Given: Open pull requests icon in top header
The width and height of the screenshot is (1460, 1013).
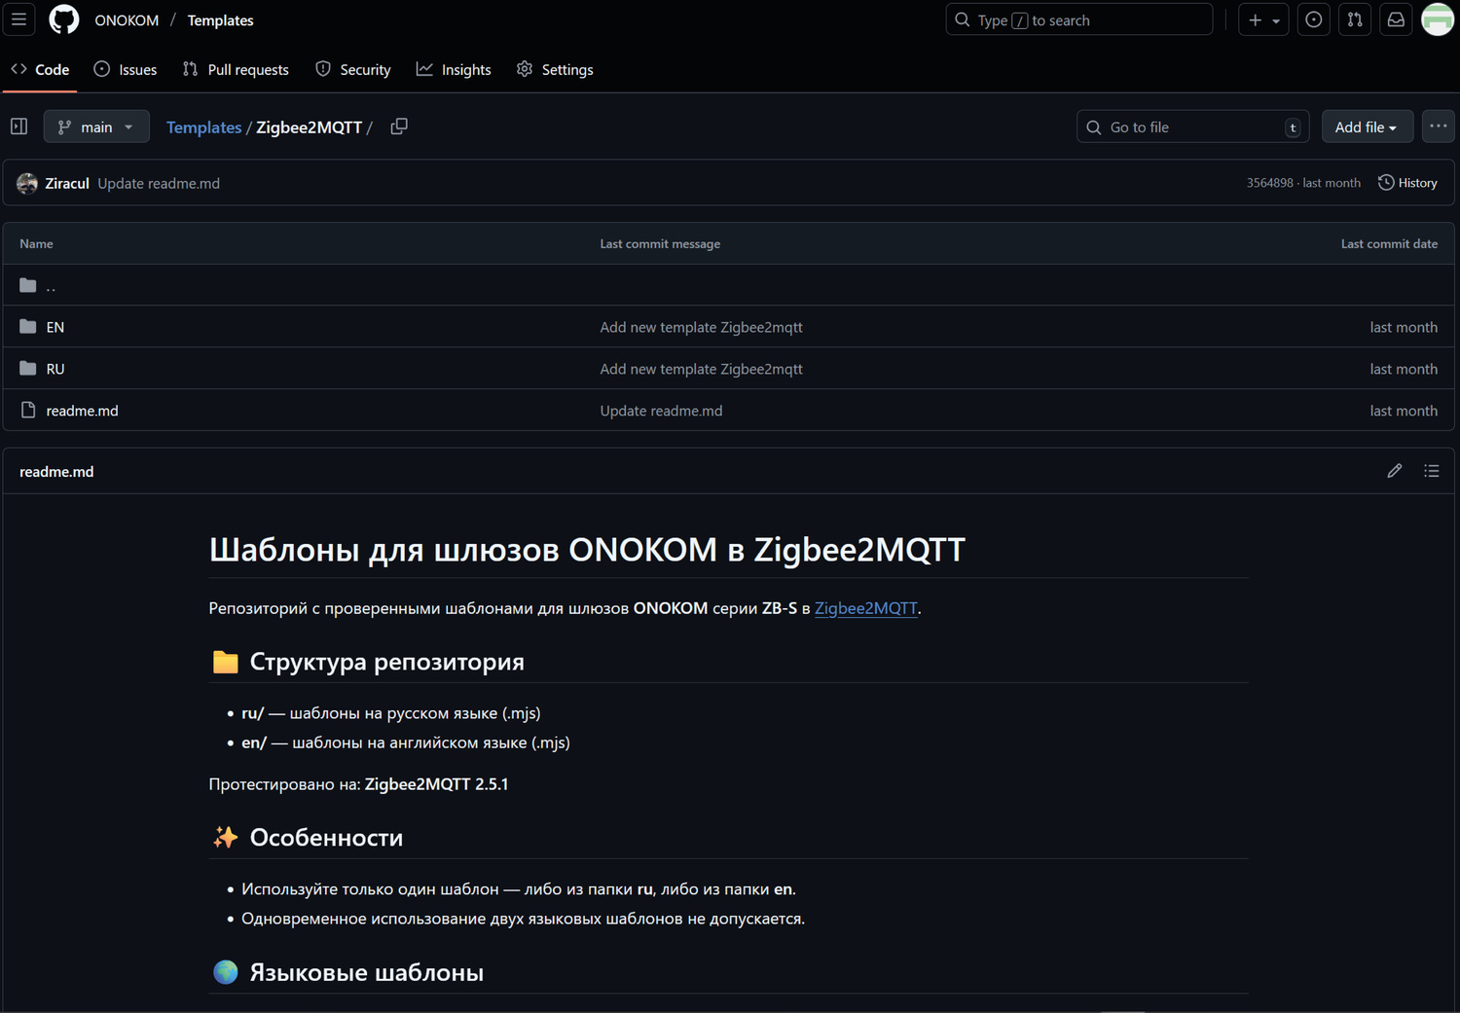Looking at the screenshot, I should click(x=1355, y=19).
